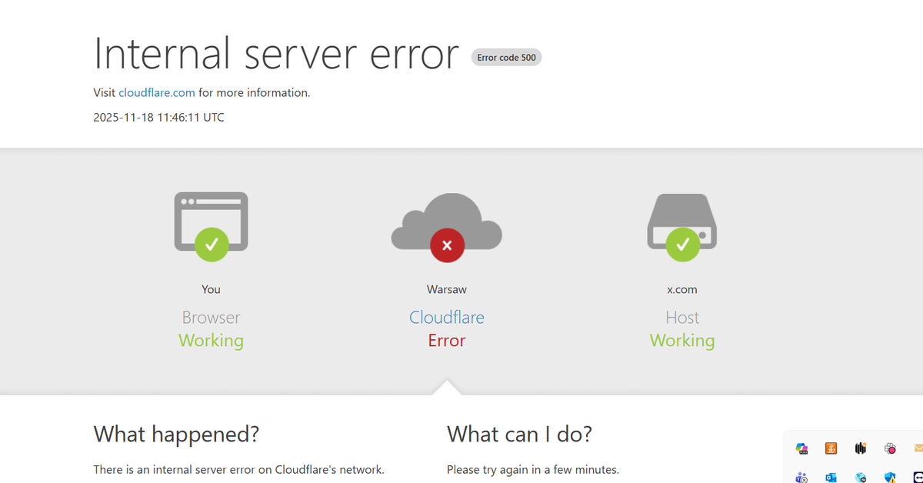The width and height of the screenshot is (923, 483).
Task: Click the x.com host label
Action: (682, 289)
